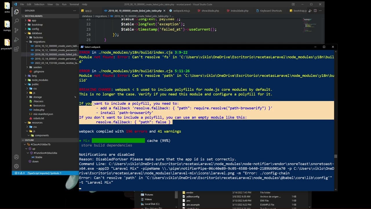Open Terminal menu
Image resolution: width=371 pixels, height=209 pixels.
[x=74, y=4]
